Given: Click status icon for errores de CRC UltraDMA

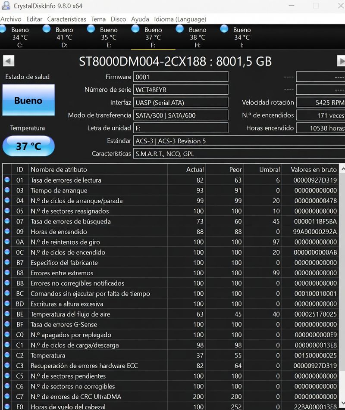Looking at the screenshot, I should [7, 396].
